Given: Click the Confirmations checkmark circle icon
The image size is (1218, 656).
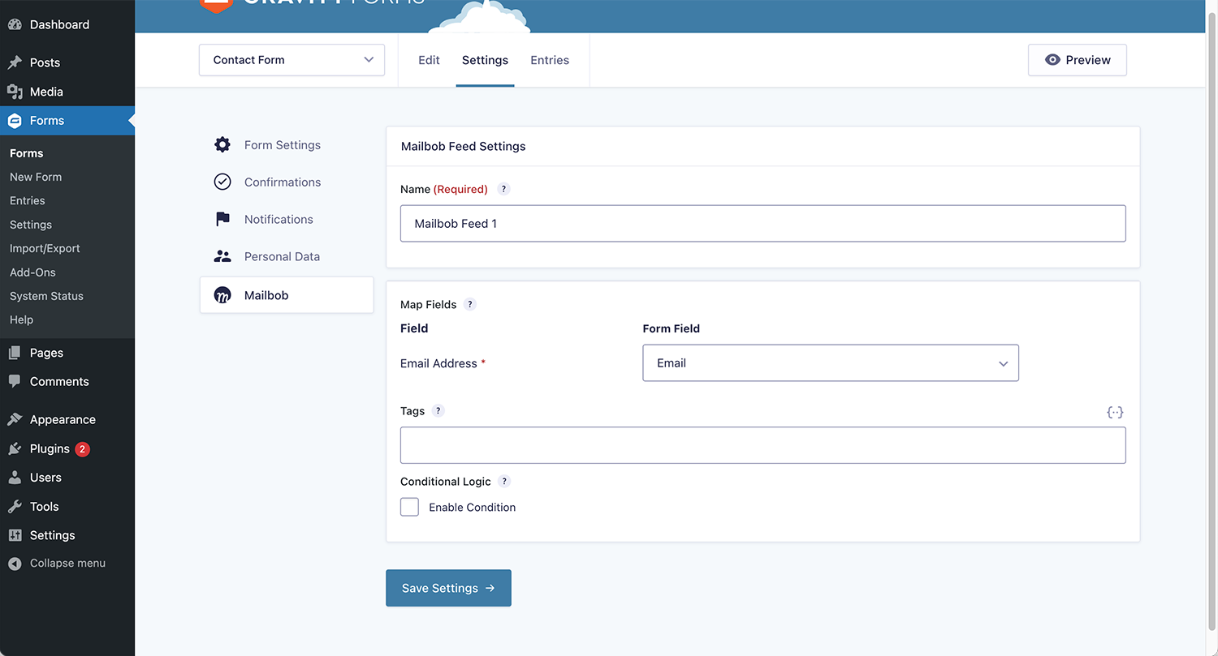Looking at the screenshot, I should coord(222,182).
